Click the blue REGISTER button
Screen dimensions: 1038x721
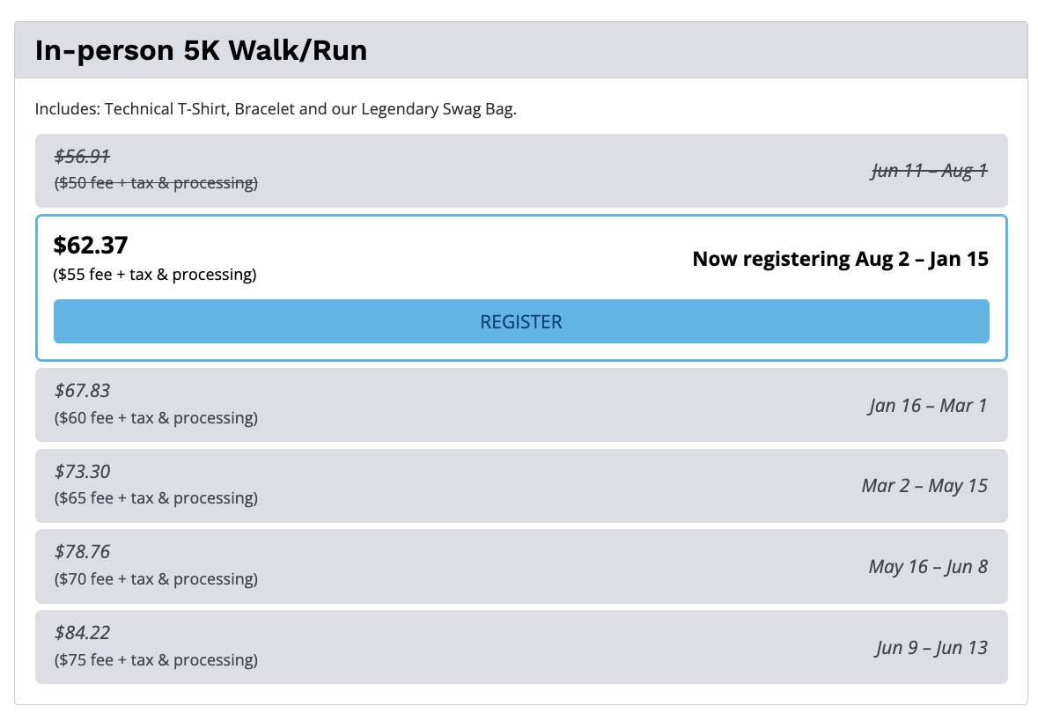click(x=521, y=321)
